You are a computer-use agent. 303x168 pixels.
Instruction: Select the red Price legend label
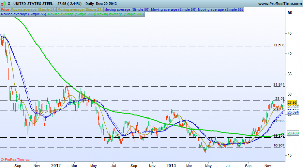5,10
